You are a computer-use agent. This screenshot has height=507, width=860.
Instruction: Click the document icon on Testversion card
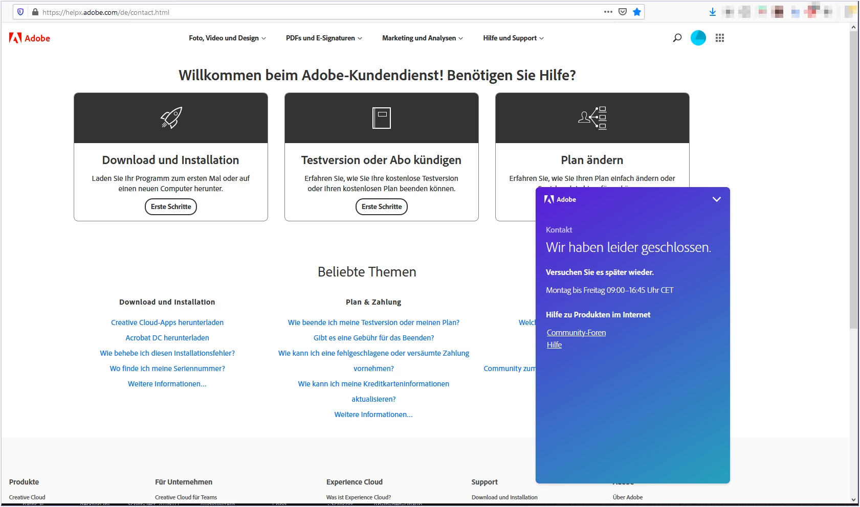[382, 118]
